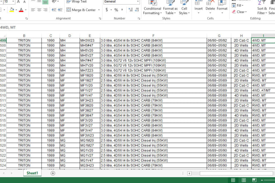Viewport: 275px width, 183px height.
Task: Expand the Merge & Center dropdown arrow
Action: (99, 10)
